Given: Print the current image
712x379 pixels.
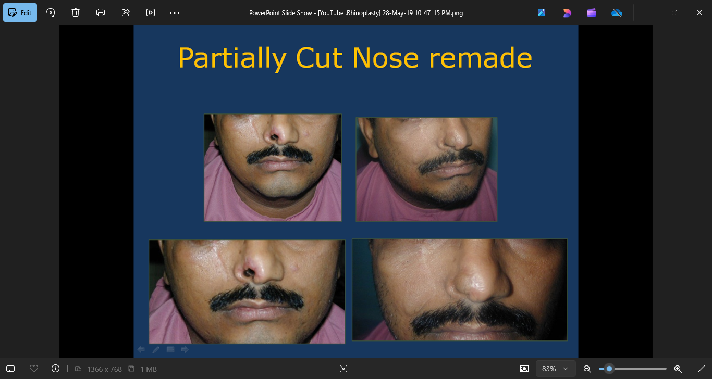Looking at the screenshot, I should click(101, 12).
